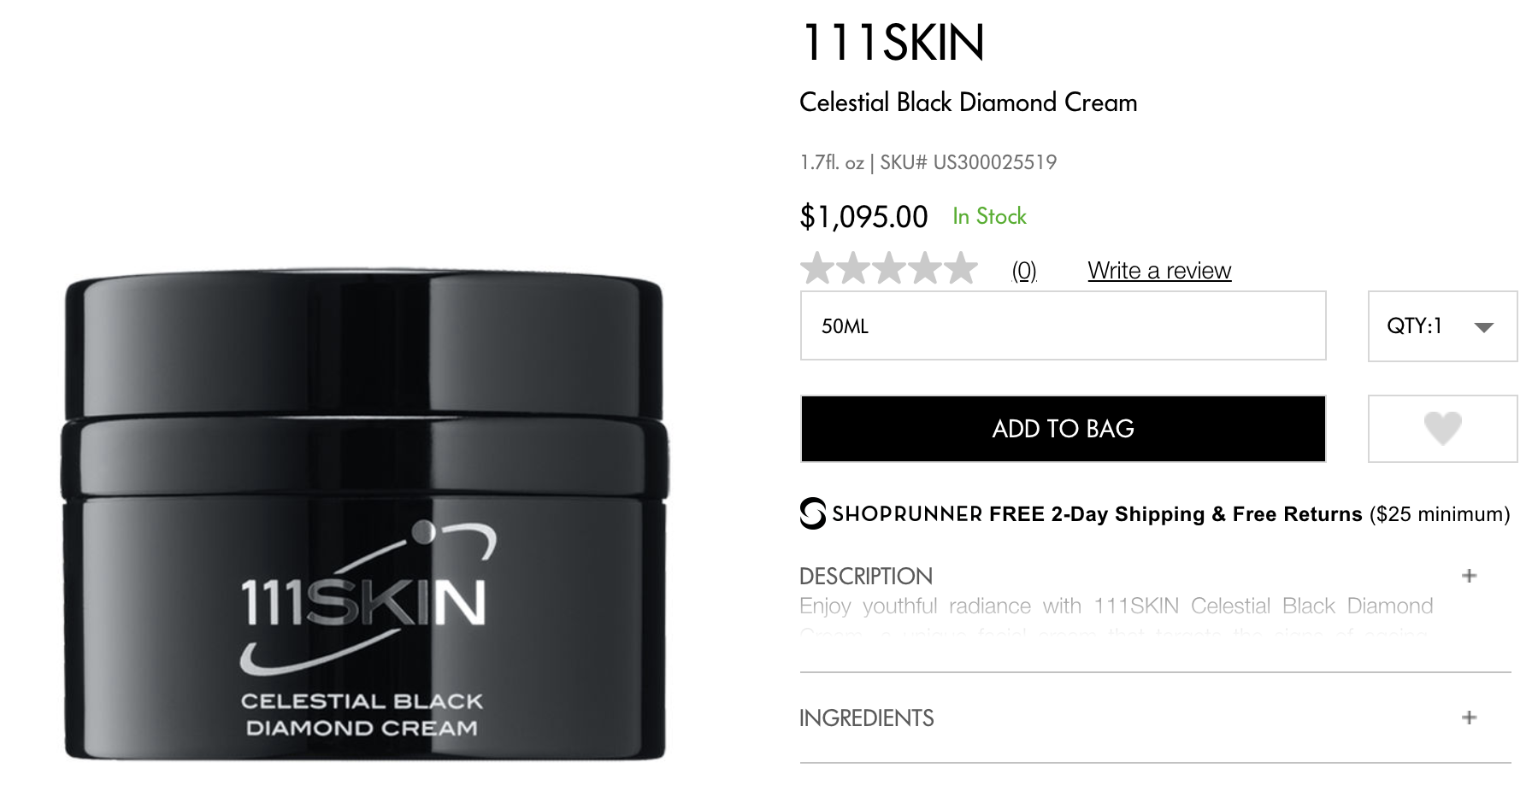Screen dimensions: 1532x791
Task: Click ShopRunner free shipping offer text
Action: [1170, 514]
